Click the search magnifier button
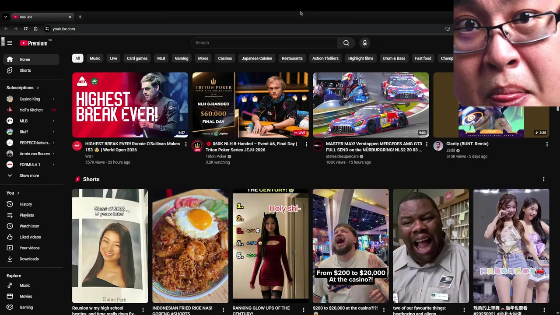Viewport: 560px width, 315px height. click(x=346, y=43)
